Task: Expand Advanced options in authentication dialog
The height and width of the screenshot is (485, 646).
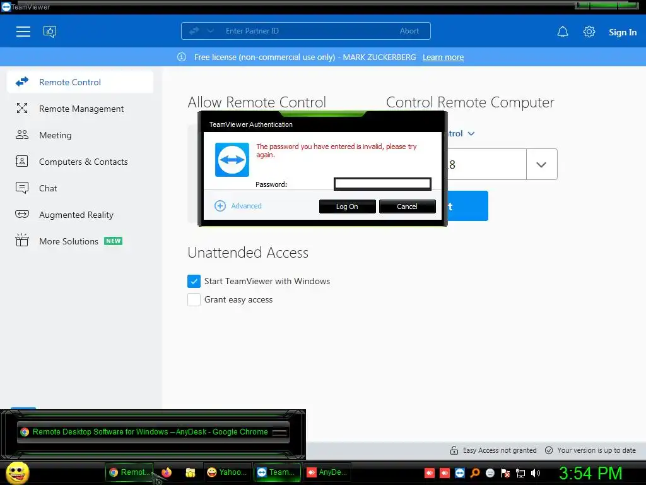Action: pos(238,206)
